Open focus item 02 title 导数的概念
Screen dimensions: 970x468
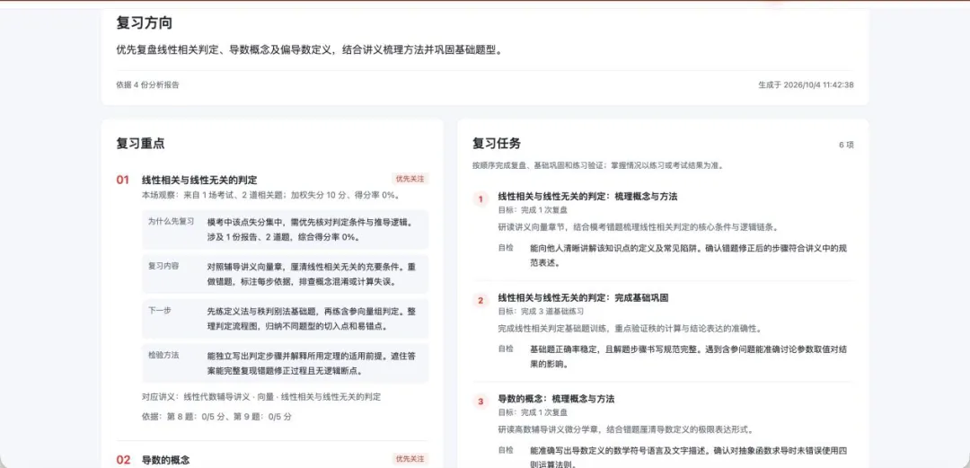[166, 460]
